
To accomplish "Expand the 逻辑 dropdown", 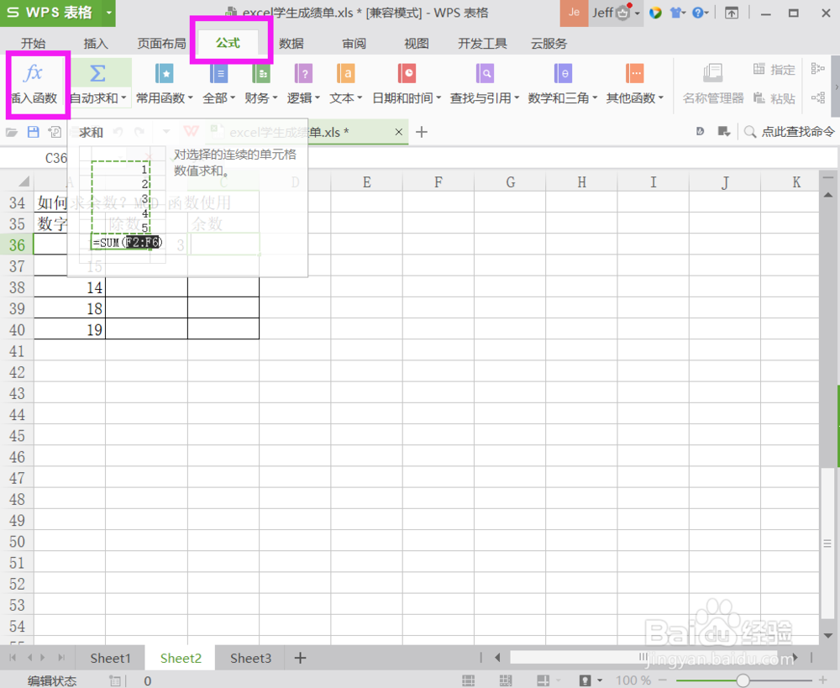I will pyautogui.click(x=318, y=98).
